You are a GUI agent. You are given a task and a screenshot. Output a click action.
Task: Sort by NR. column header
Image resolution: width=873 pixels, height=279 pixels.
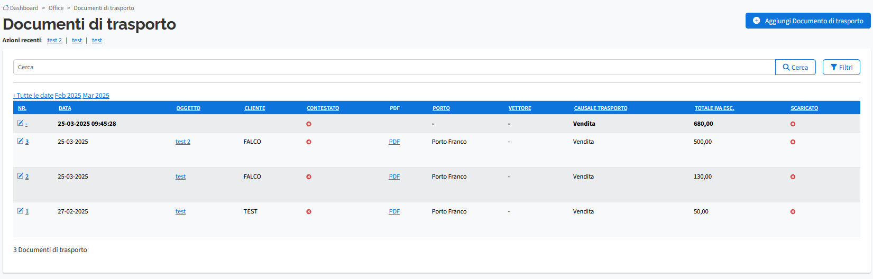[22, 108]
